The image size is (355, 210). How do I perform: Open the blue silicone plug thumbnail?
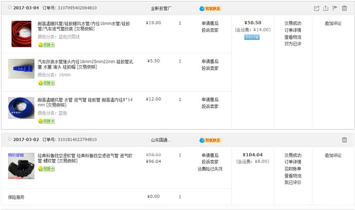coord(21,69)
